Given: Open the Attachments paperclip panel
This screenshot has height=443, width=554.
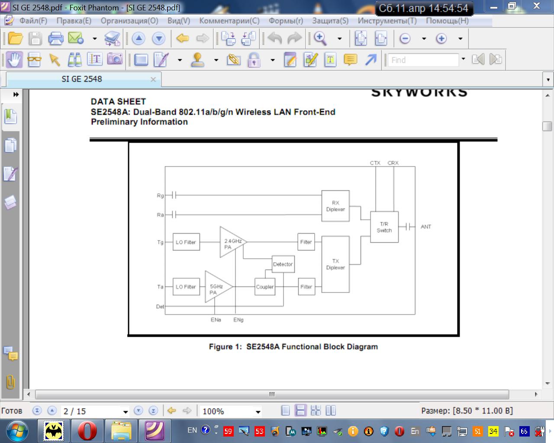Looking at the screenshot, I should (10, 382).
